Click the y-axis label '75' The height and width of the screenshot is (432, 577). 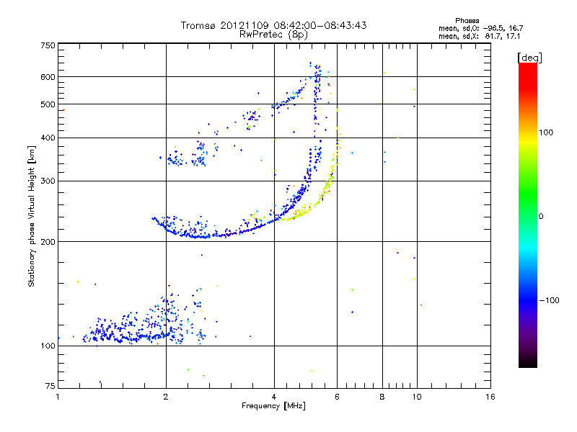coord(50,386)
